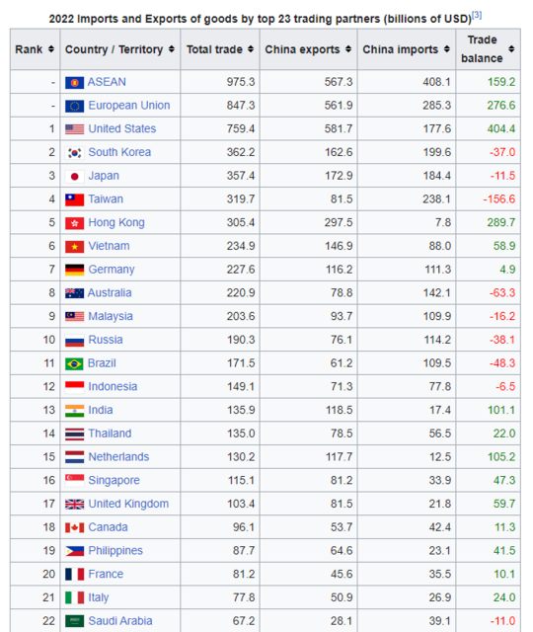Open the Indonesia article link
Screen dimensions: 533x632
(113, 386)
